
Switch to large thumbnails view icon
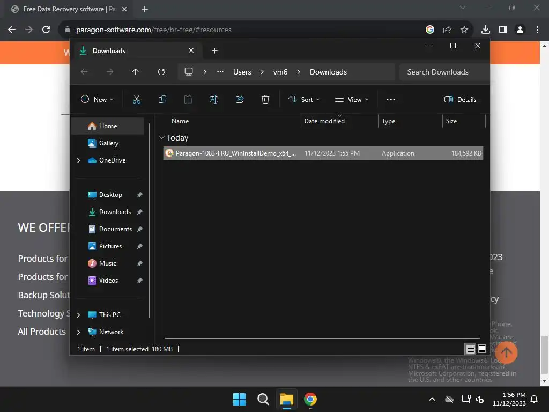[x=482, y=349]
